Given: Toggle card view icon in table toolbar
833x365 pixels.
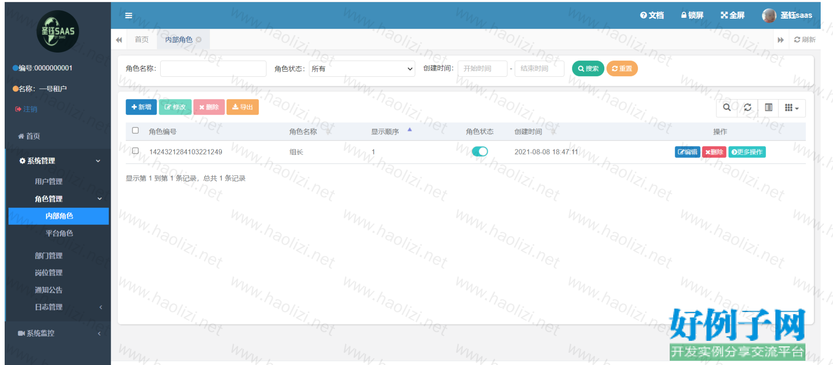Looking at the screenshot, I should click(768, 108).
